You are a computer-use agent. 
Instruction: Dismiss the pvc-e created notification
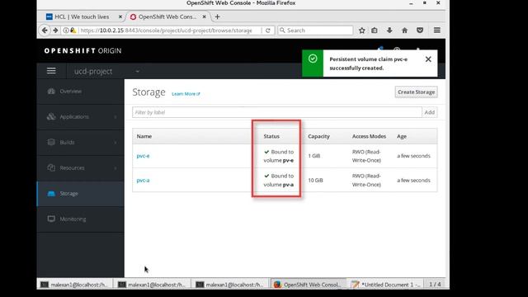coord(428,59)
